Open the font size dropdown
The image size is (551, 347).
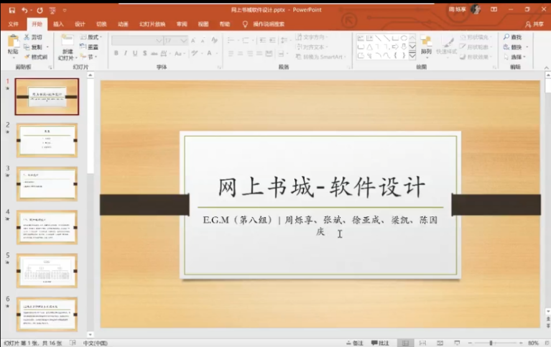click(184, 40)
